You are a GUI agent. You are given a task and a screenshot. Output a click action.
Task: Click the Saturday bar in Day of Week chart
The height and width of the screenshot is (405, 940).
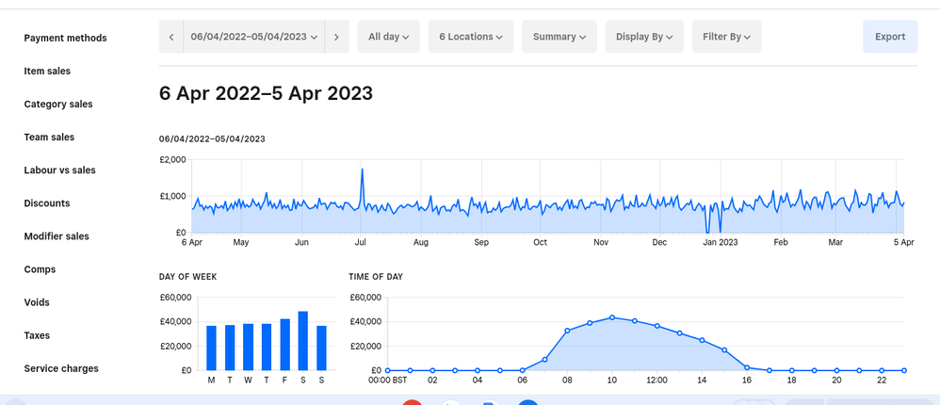tap(302, 341)
